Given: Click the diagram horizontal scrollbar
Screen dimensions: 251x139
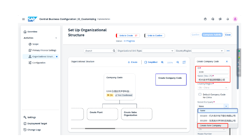Looking at the screenshot, I should (100, 128).
